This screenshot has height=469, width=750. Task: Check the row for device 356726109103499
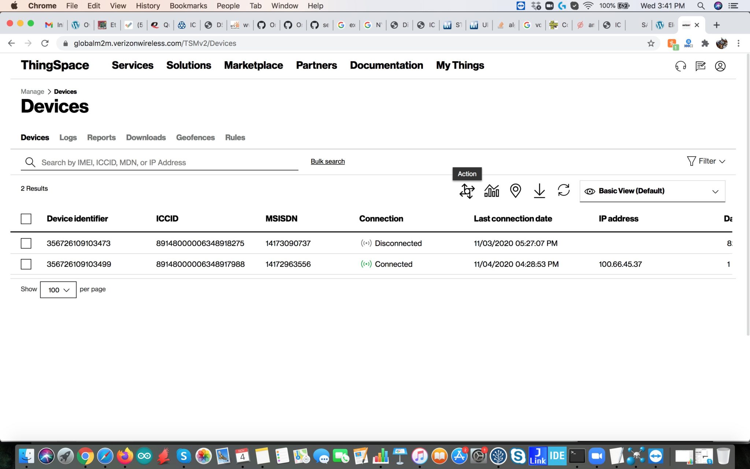26,264
